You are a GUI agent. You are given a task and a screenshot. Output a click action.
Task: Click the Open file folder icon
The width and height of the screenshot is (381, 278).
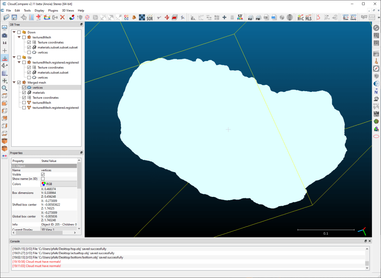click(x=6, y=17)
